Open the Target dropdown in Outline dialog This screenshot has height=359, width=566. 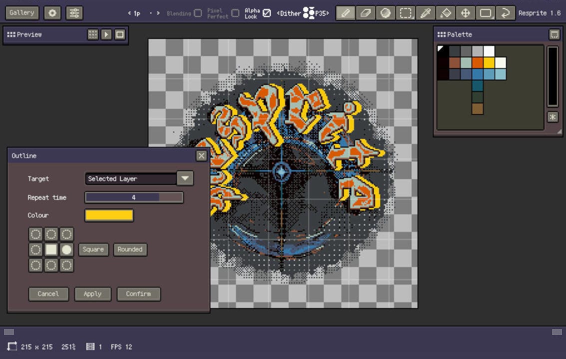[185, 178]
